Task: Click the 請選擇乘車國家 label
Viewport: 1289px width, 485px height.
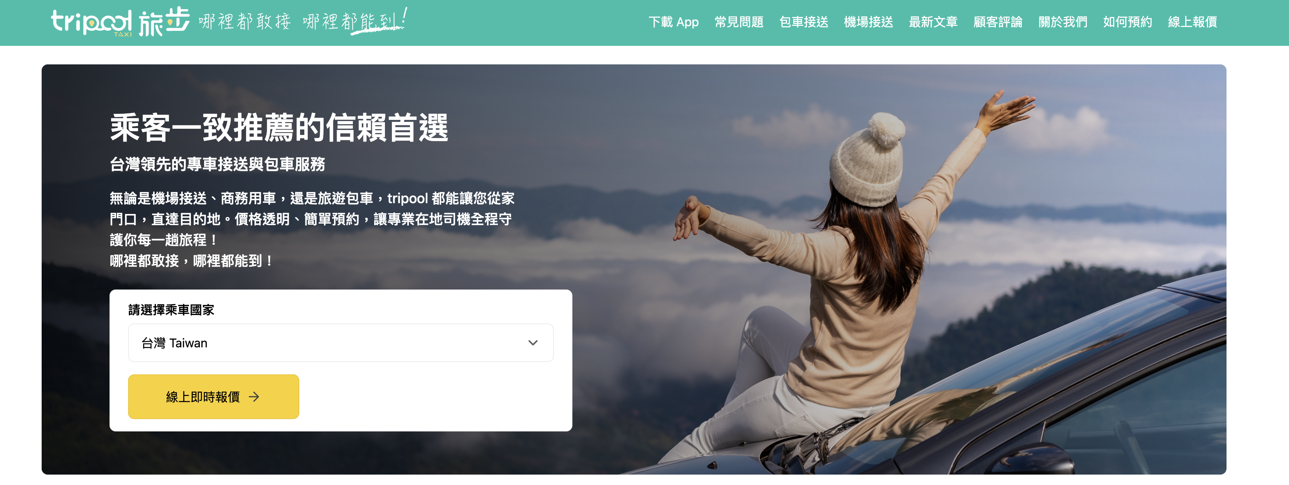Action: coord(171,310)
